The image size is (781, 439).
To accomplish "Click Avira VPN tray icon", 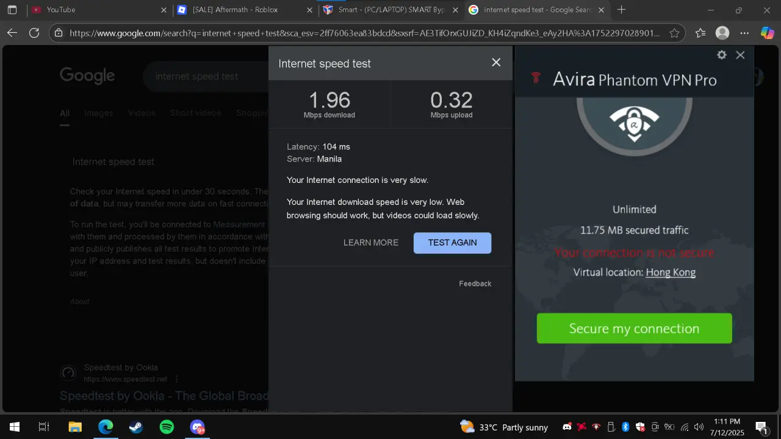I will 596,427.
